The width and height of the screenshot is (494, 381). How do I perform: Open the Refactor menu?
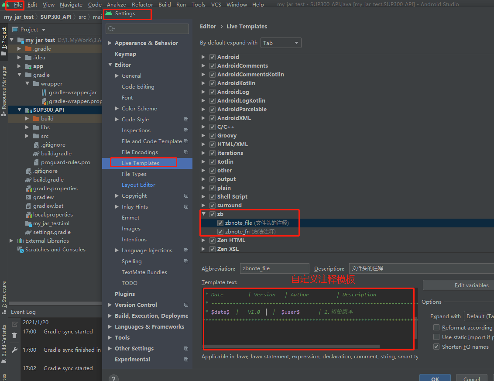point(142,5)
